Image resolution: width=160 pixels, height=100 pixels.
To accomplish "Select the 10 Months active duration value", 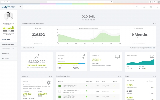I will [139, 35].
